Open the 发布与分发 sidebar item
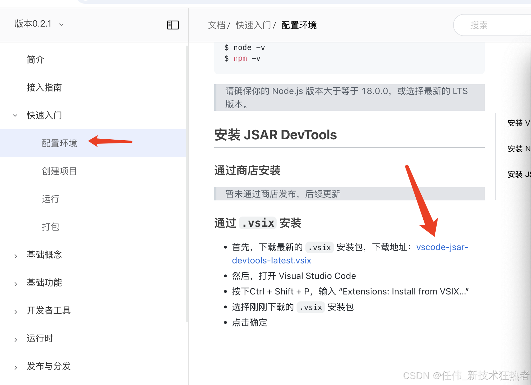Image resolution: width=531 pixels, height=385 pixels. [x=49, y=366]
